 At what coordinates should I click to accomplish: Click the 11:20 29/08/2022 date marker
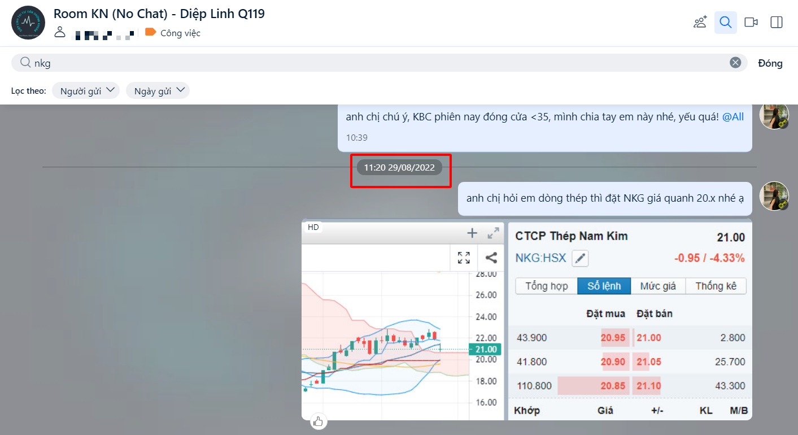399,168
